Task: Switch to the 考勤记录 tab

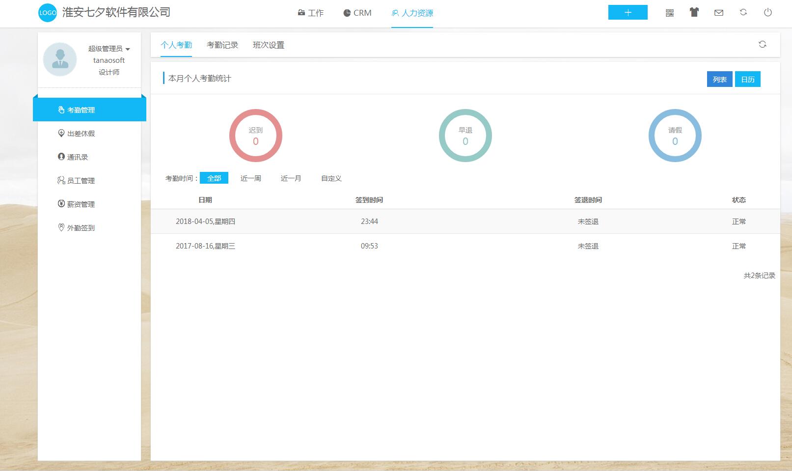Action: (222, 45)
